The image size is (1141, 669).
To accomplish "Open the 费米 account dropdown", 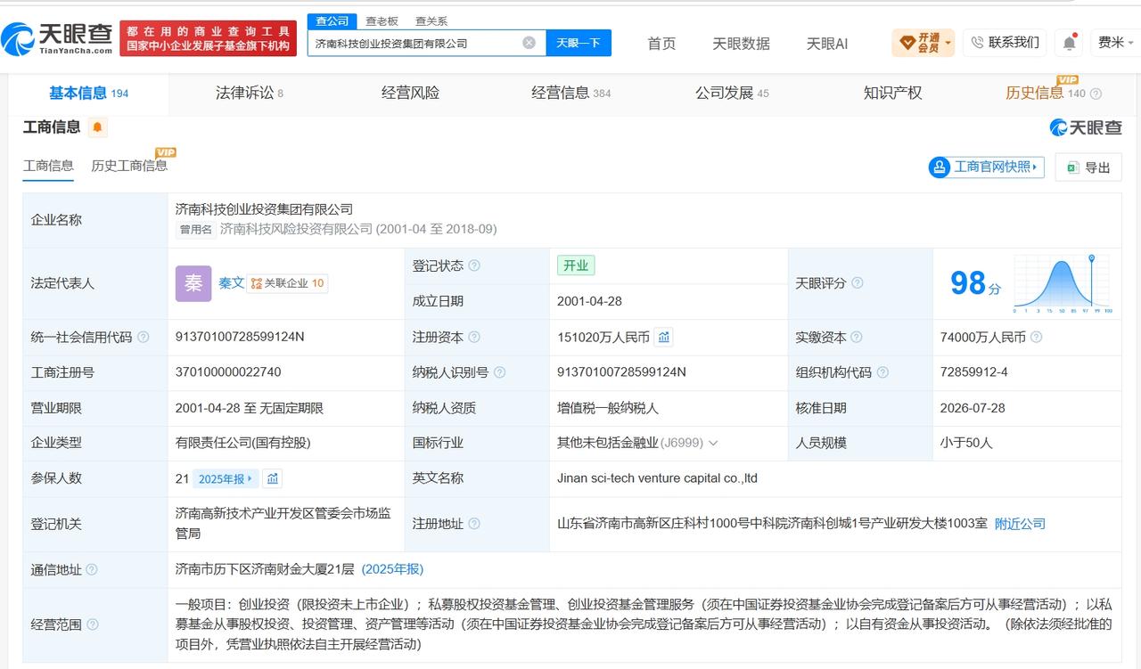I will tap(1117, 43).
